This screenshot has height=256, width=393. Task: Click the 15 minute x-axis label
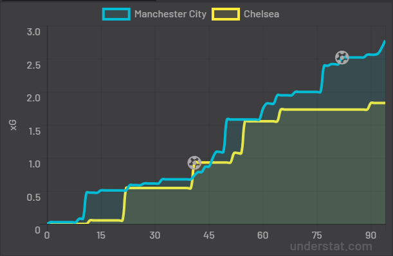click(101, 235)
